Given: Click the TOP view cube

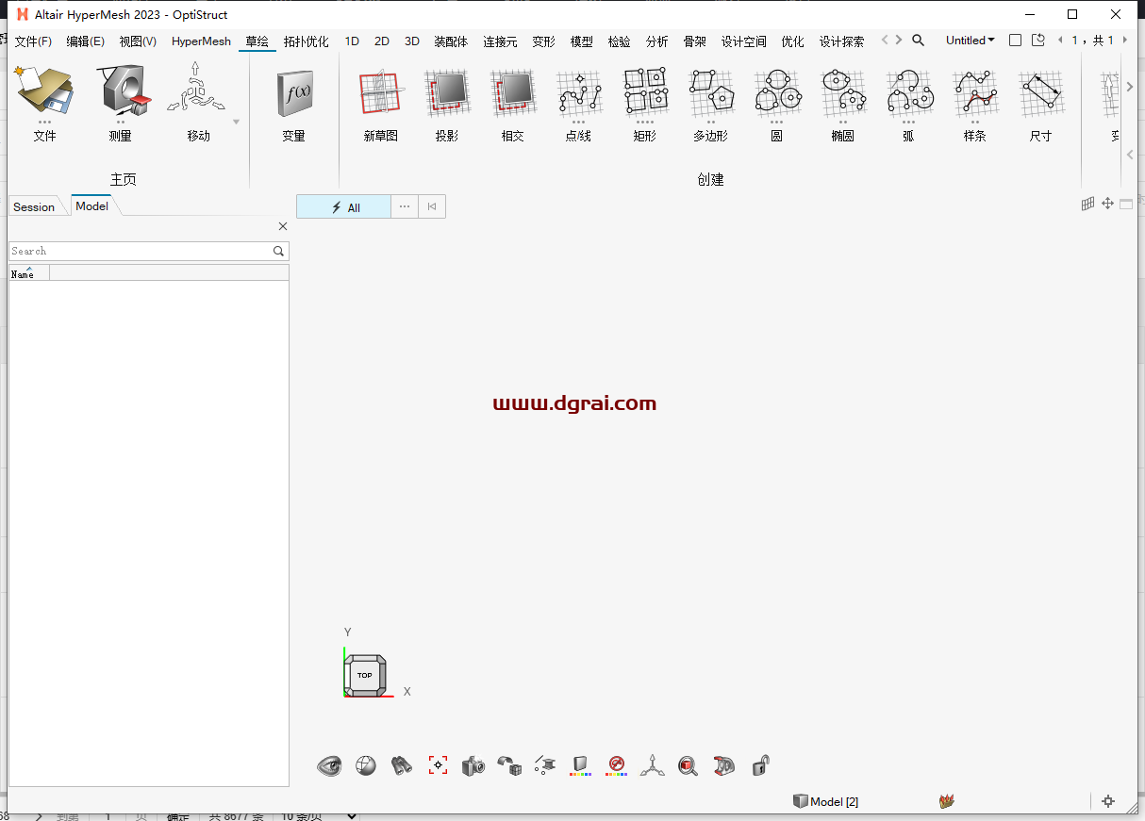Looking at the screenshot, I should [365, 676].
